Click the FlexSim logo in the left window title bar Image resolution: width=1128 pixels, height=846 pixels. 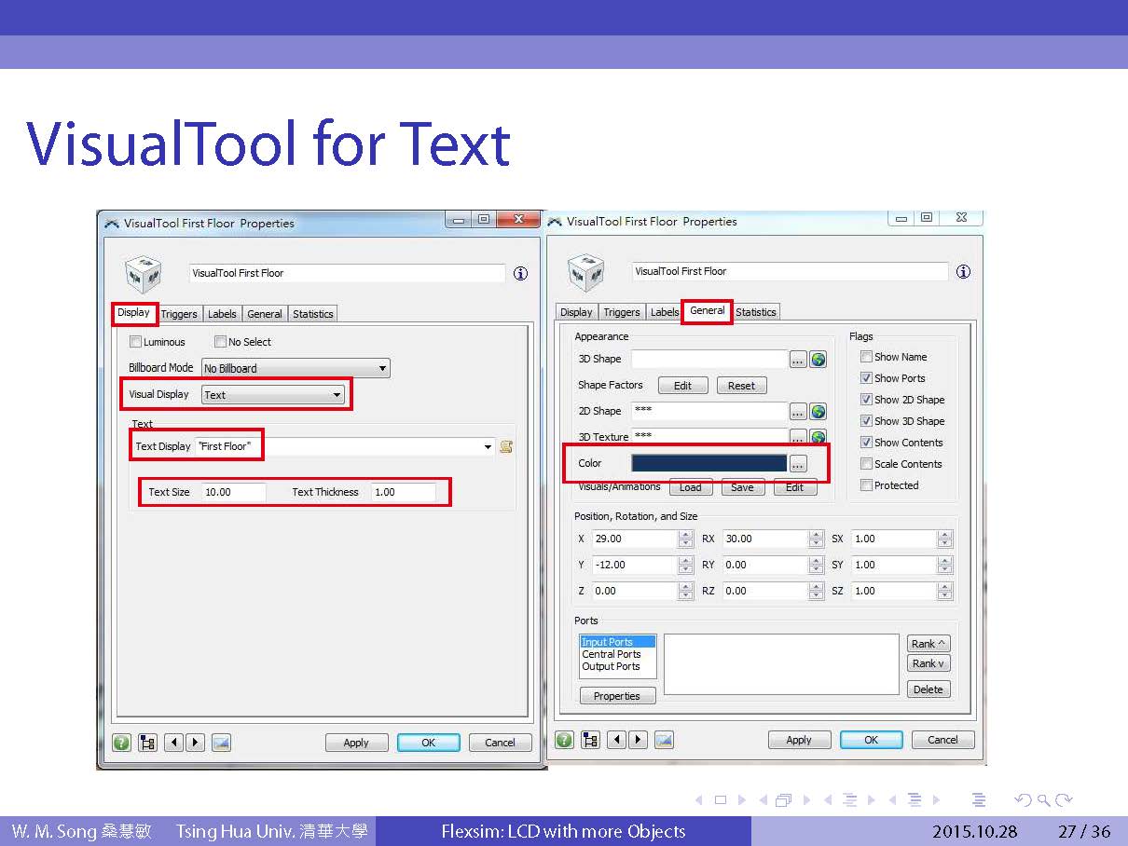coord(112,223)
